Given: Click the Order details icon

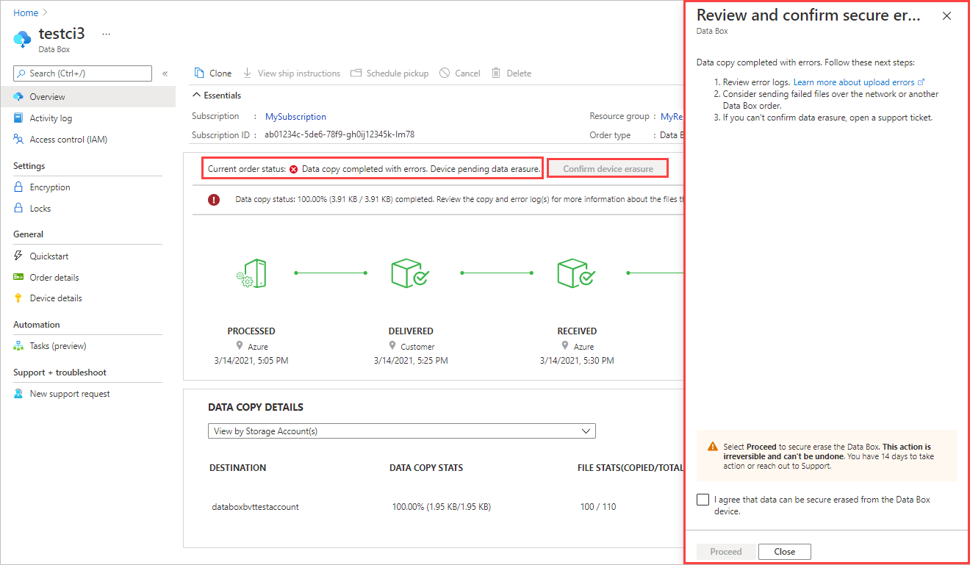Looking at the screenshot, I should coord(18,278).
